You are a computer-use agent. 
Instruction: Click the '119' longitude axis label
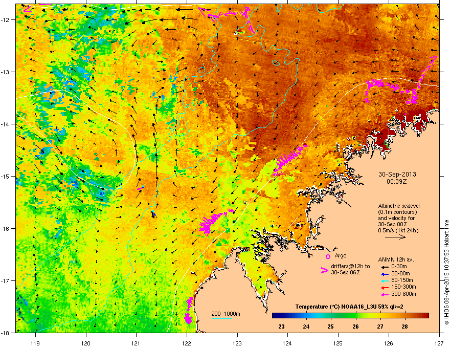tap(35, 343)
